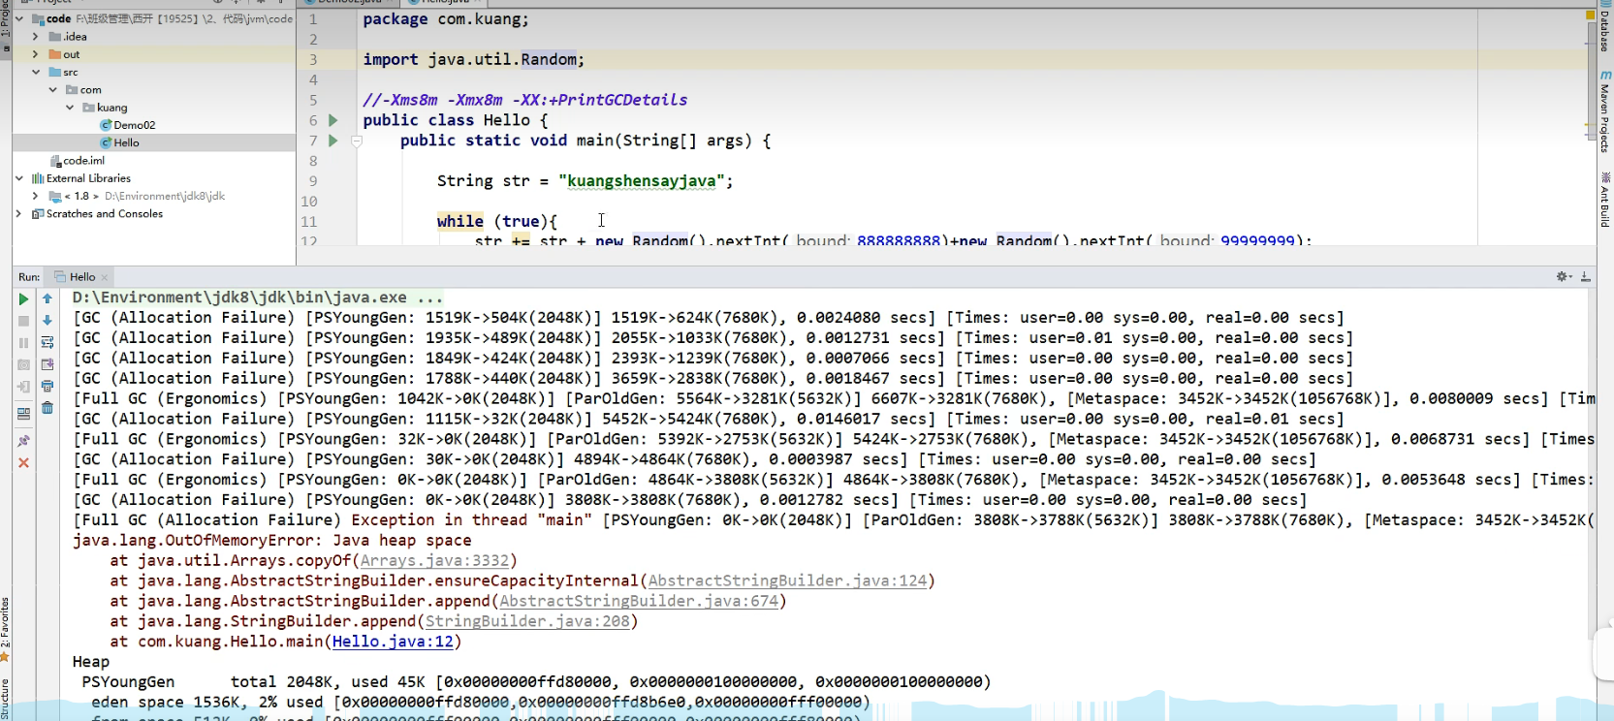
Task: Open the Ant Build tool window
Action: pos(1604,200)
